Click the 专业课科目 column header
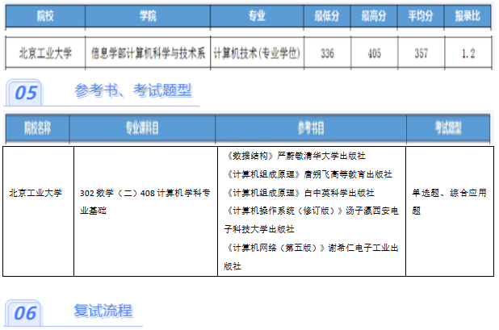The width and height of the screenshot is (499, 330). [x=142, y=127]
